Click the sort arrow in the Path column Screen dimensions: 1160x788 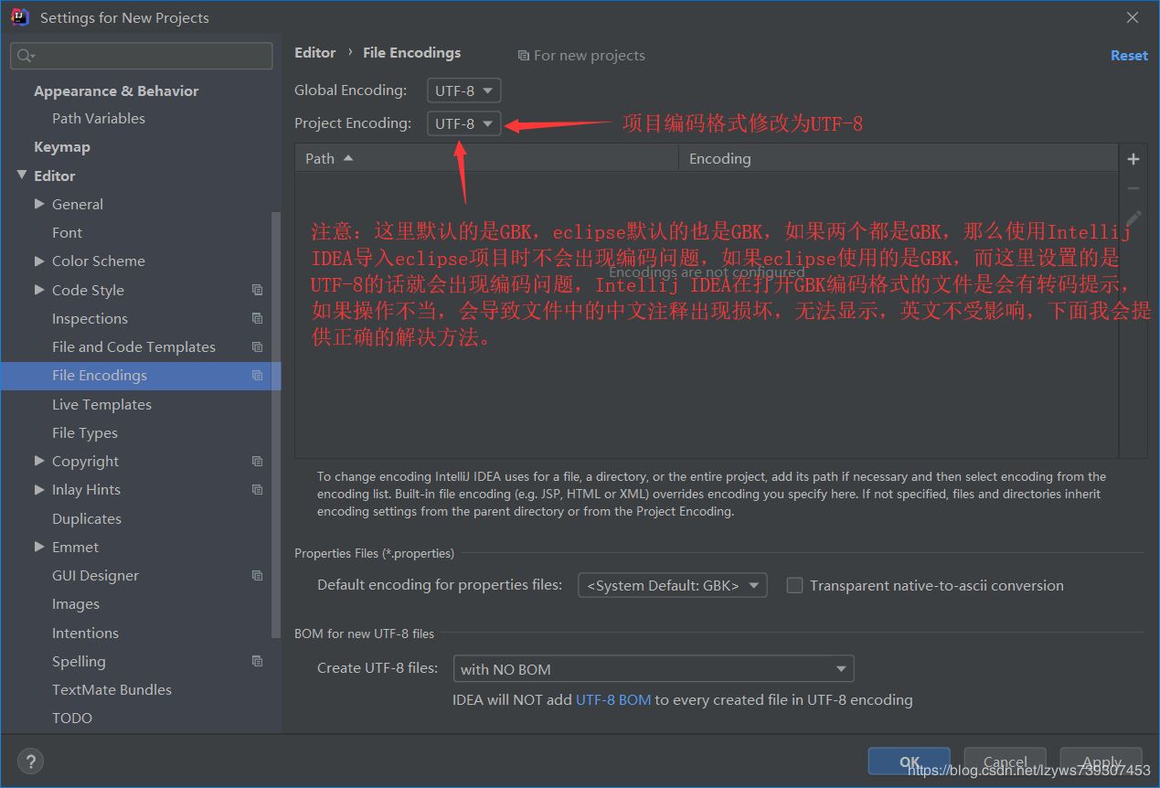pos(348,158)
